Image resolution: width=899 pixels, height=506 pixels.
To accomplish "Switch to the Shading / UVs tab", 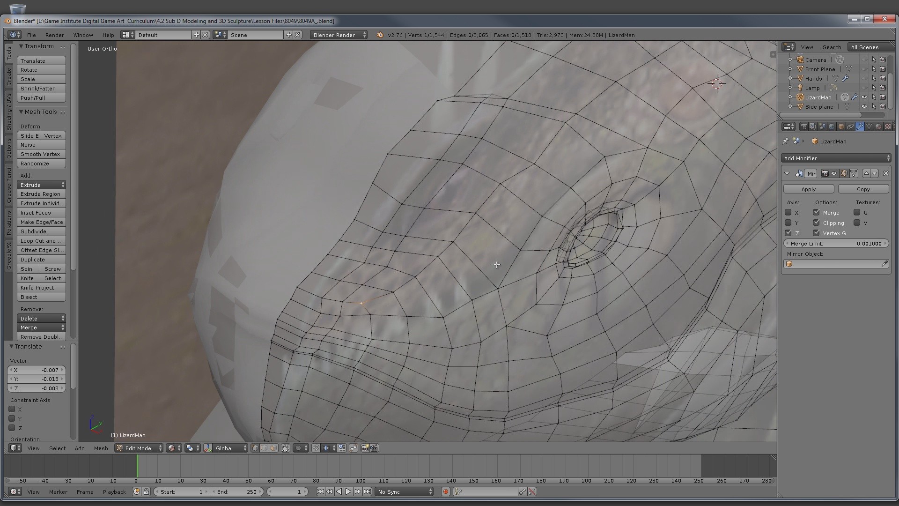I will 8,112.
